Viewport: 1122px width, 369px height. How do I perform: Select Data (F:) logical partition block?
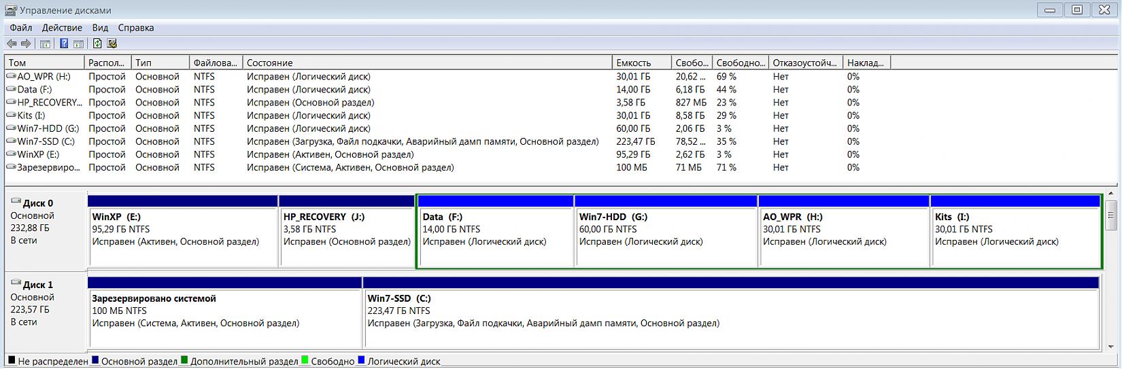496,231
